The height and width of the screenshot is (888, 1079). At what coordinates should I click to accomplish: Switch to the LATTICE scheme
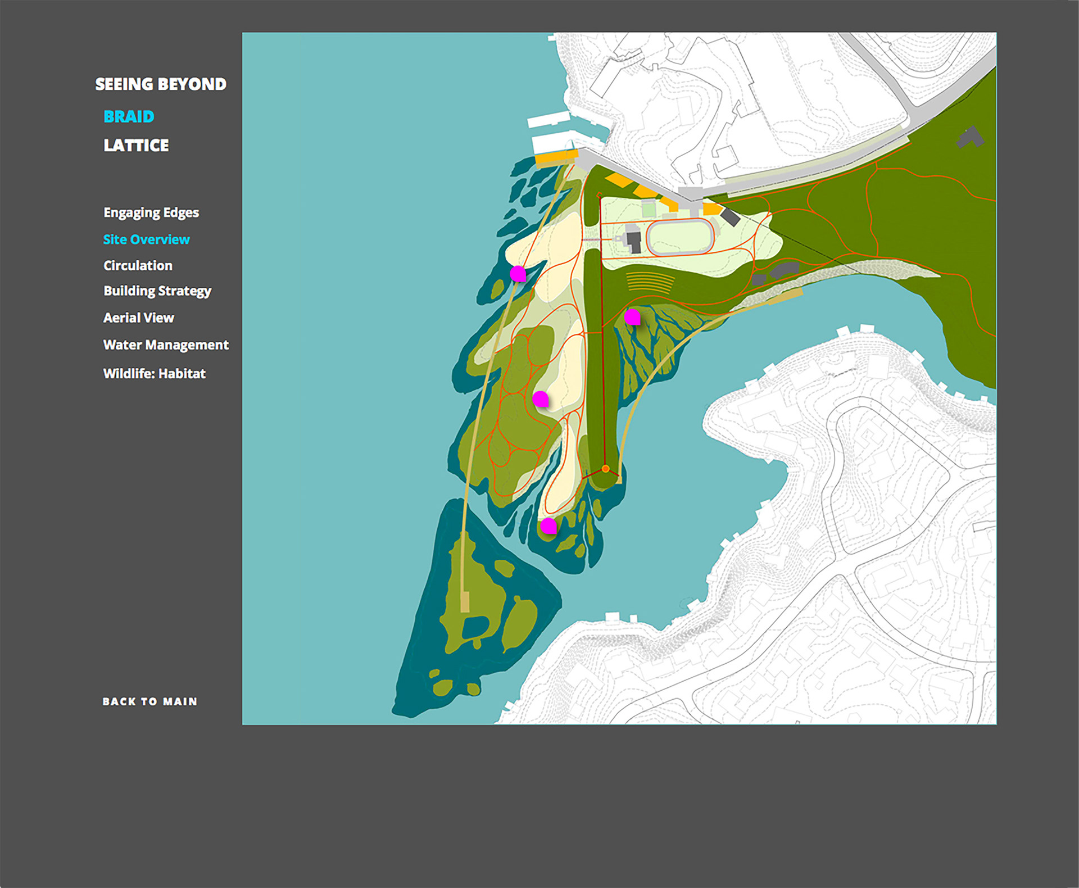pos(136,146)
